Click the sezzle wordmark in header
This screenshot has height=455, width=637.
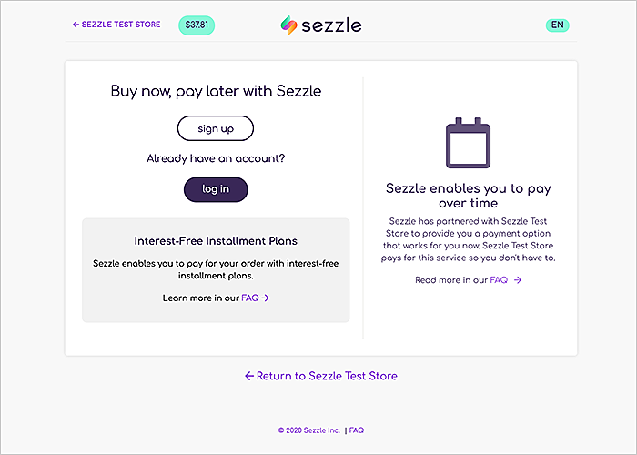click(331, 25)
